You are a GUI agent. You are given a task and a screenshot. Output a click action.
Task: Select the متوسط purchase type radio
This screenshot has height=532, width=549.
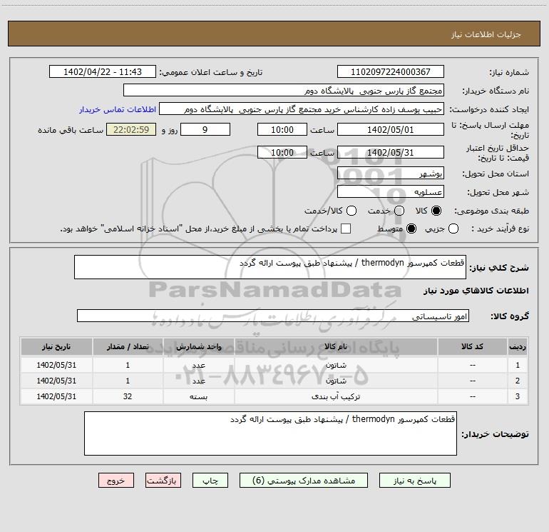(411, 229)
